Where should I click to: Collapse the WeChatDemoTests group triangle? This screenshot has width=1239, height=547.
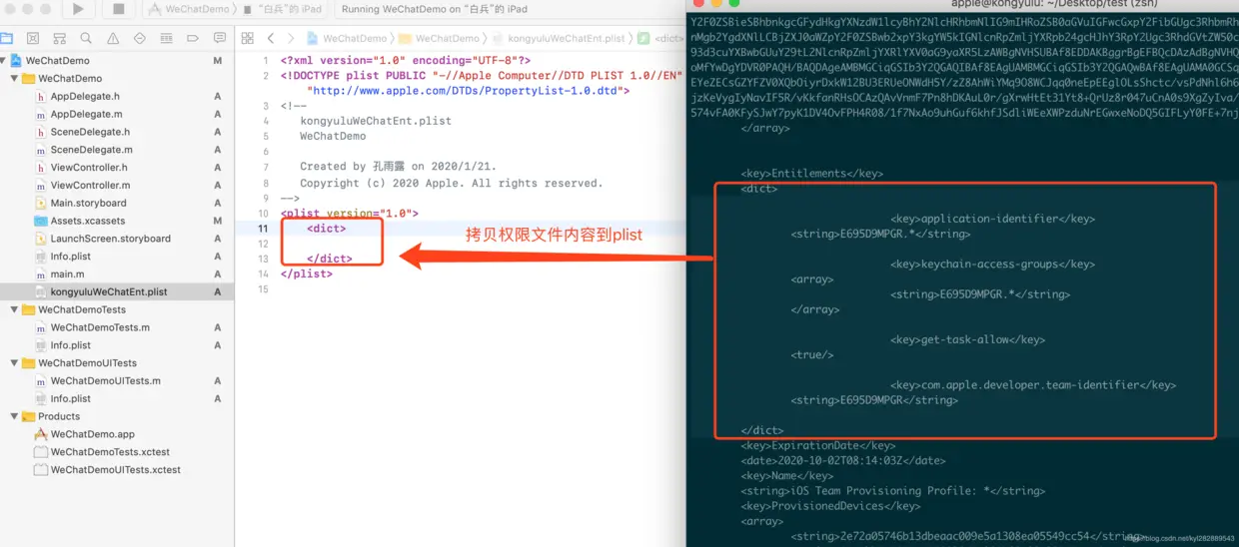click(x=14, y=310)
